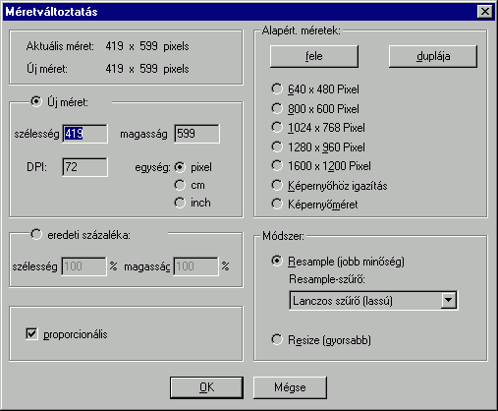Screen dimensions: 498x411
Task: Confirm with the OK button
Action: (x=206, y=387)
